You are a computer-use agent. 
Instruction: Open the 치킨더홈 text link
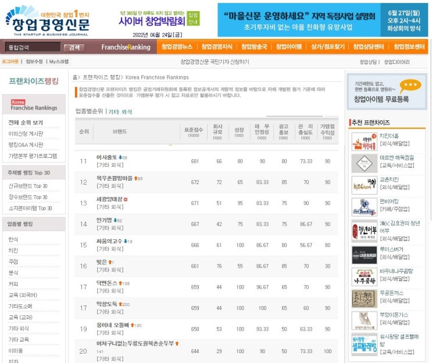tap(389, 136)
